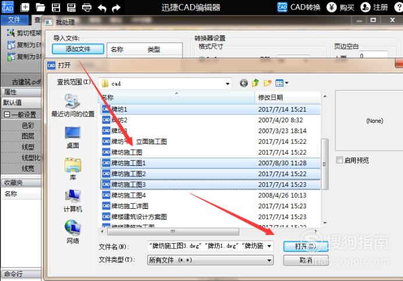
Task: Select file 牌楼建筑设计方案图
Action: 210,217
